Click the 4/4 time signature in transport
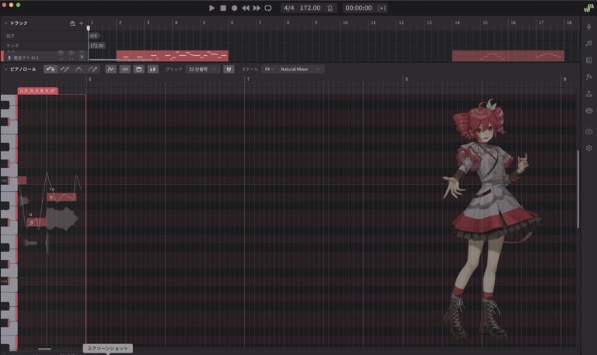597x355 pixels. pos(289,8)
